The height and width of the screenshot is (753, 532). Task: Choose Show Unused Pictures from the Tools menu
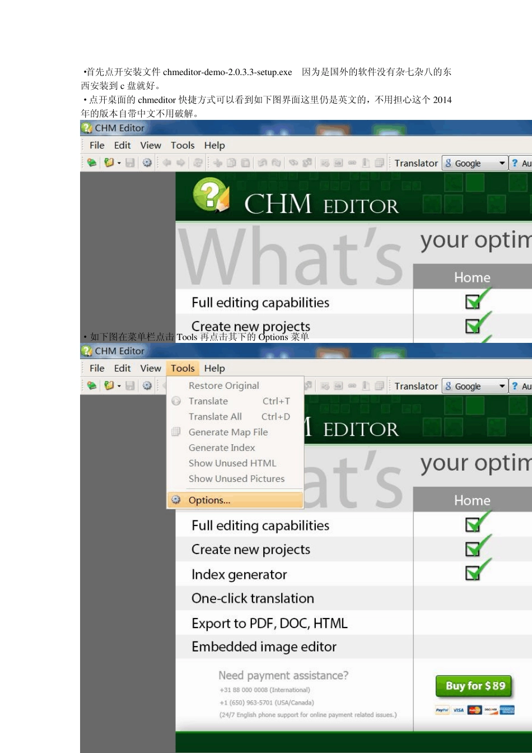click(x=235, y=479)
